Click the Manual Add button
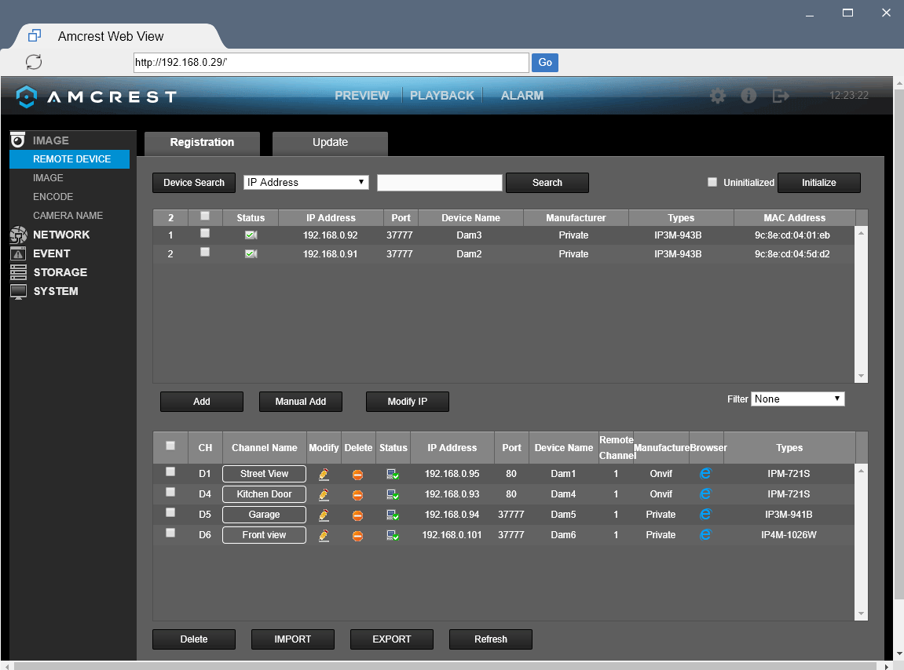The width and height of the screenshot is (904, 670). tap(300, 402)
